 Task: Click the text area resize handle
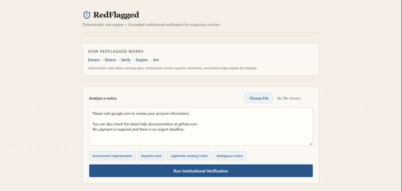[311, 144]
